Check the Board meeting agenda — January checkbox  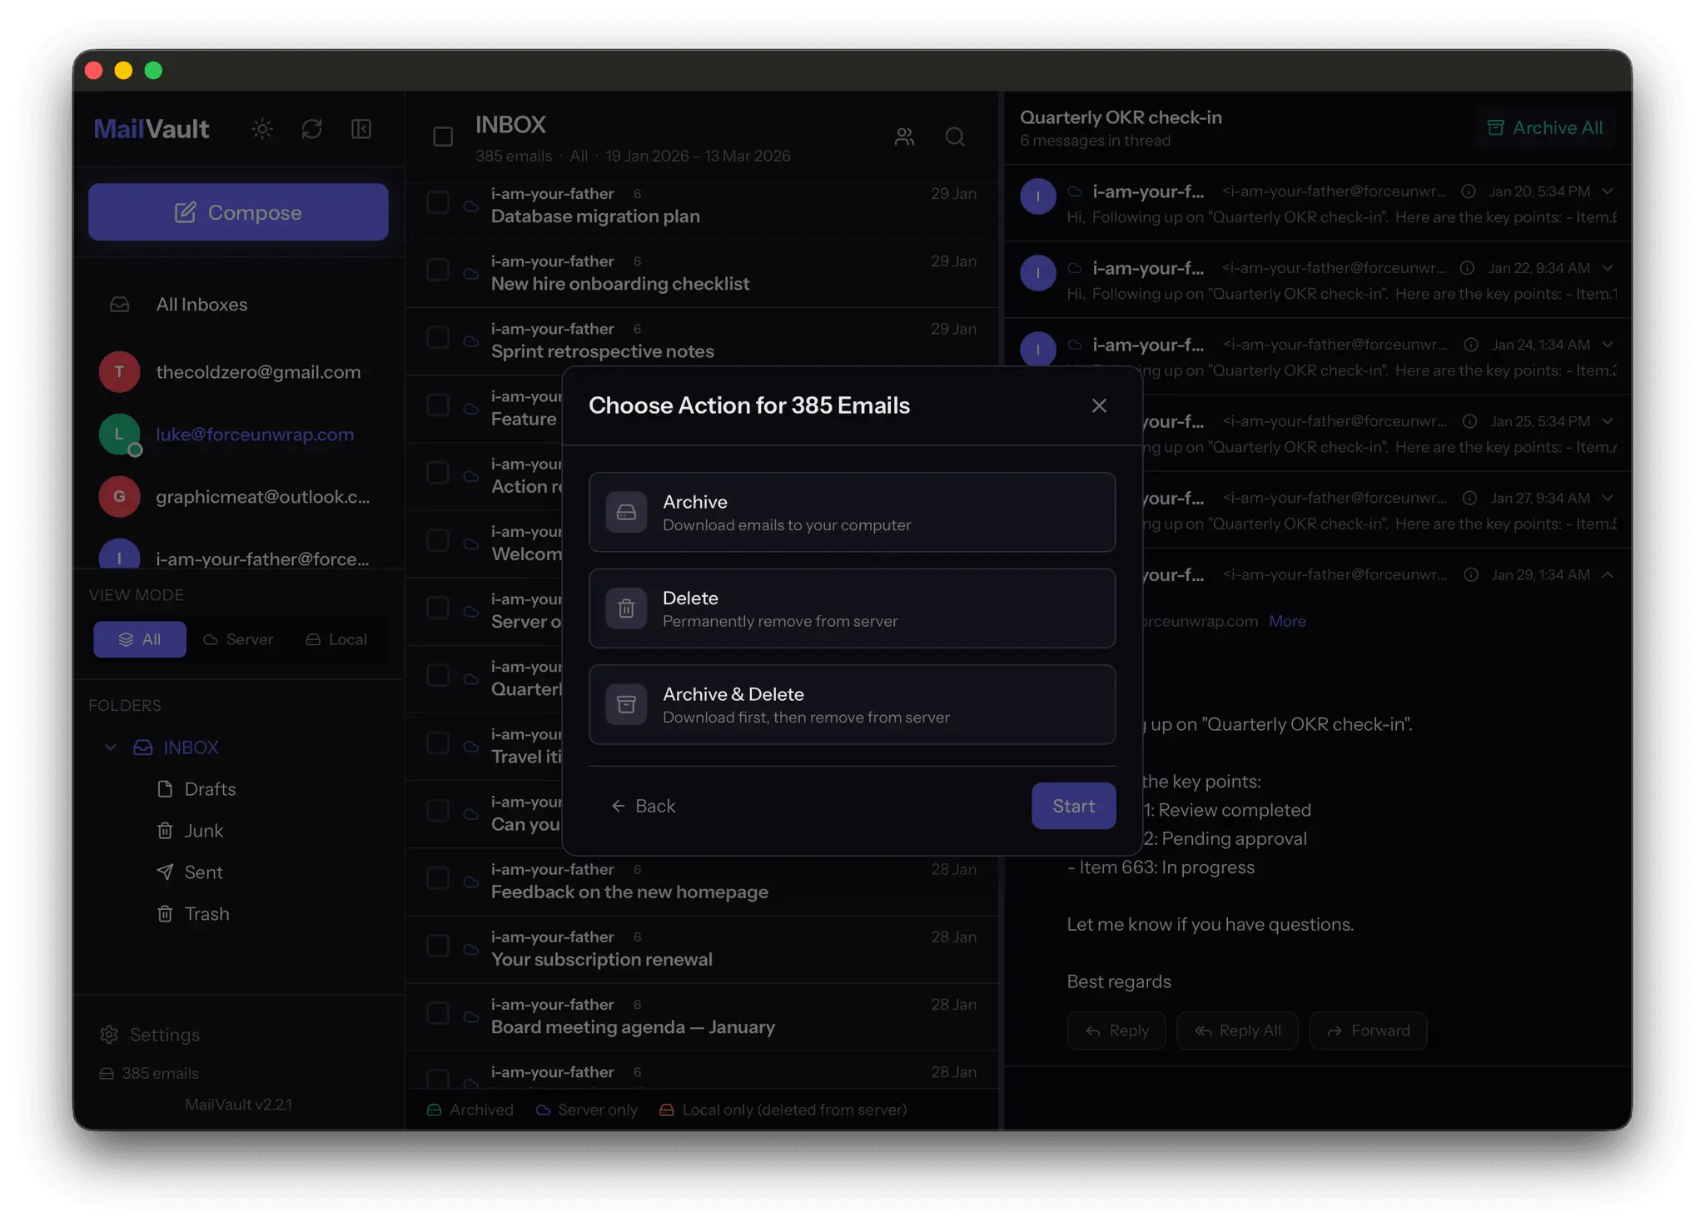pos(438,1013)
